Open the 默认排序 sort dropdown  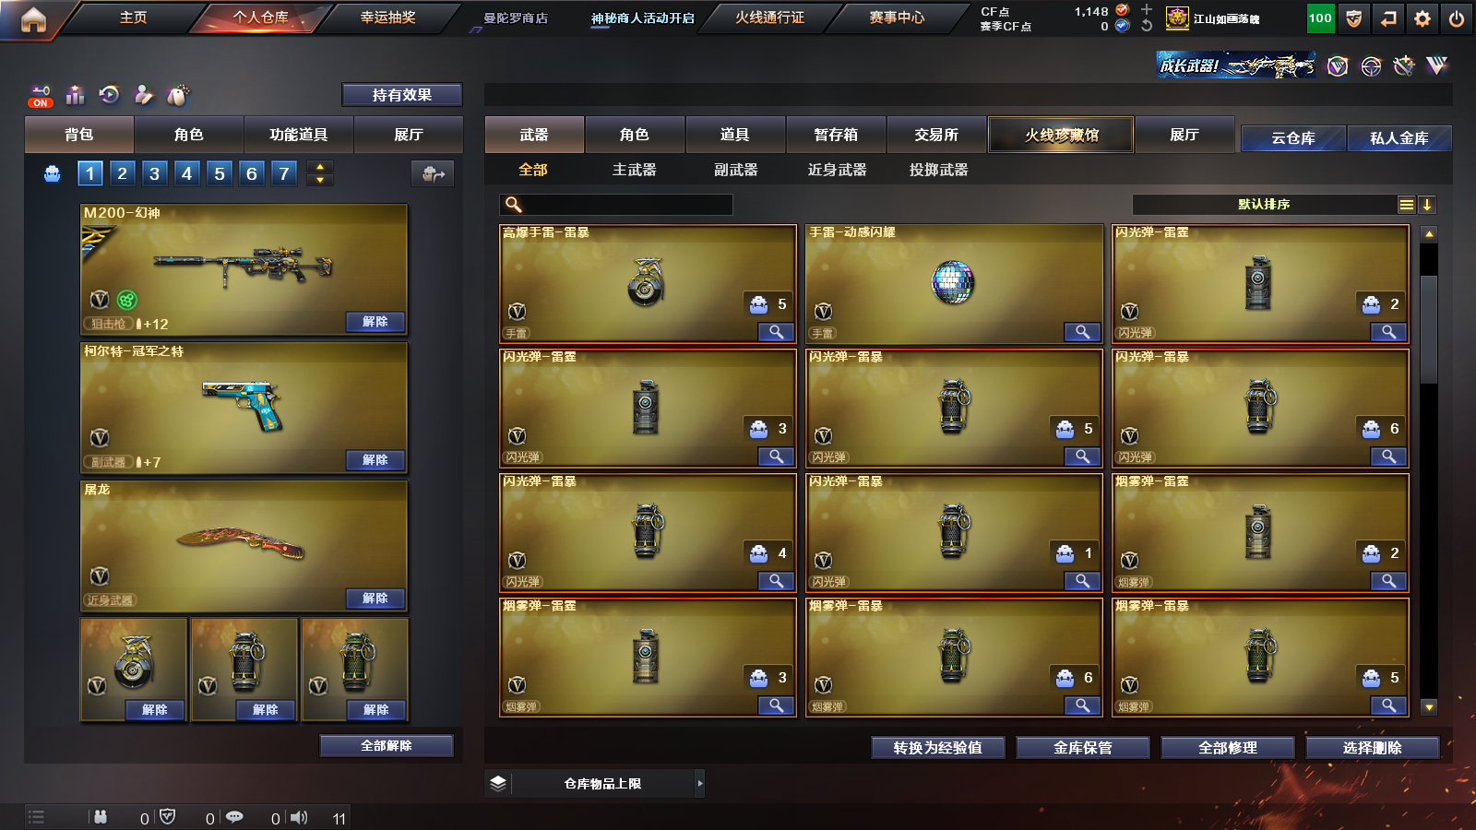point(1265,205)
